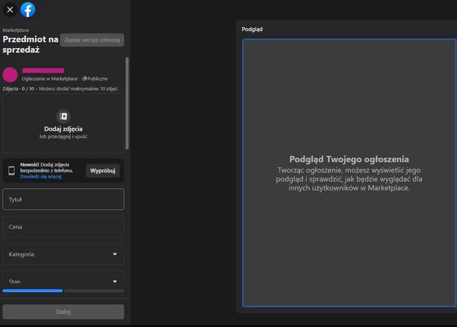Open the Kategoria dropdown
Viewport: 457px width, 327px height.
pos(63,254)
